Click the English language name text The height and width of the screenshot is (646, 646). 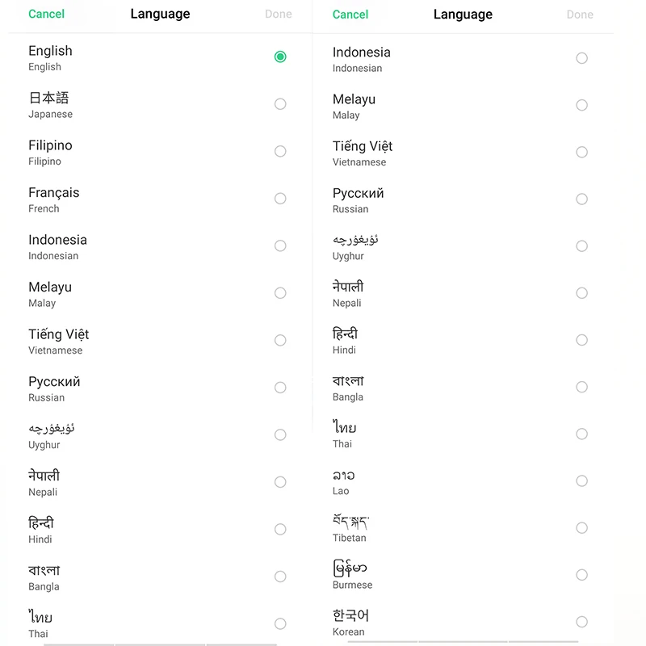50,51
